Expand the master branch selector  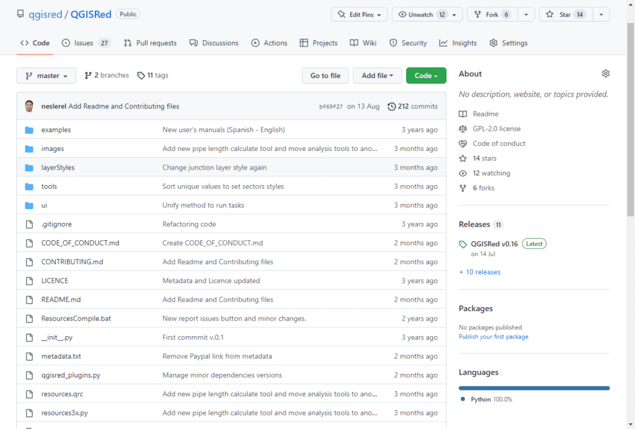click(x=46, y=76)
